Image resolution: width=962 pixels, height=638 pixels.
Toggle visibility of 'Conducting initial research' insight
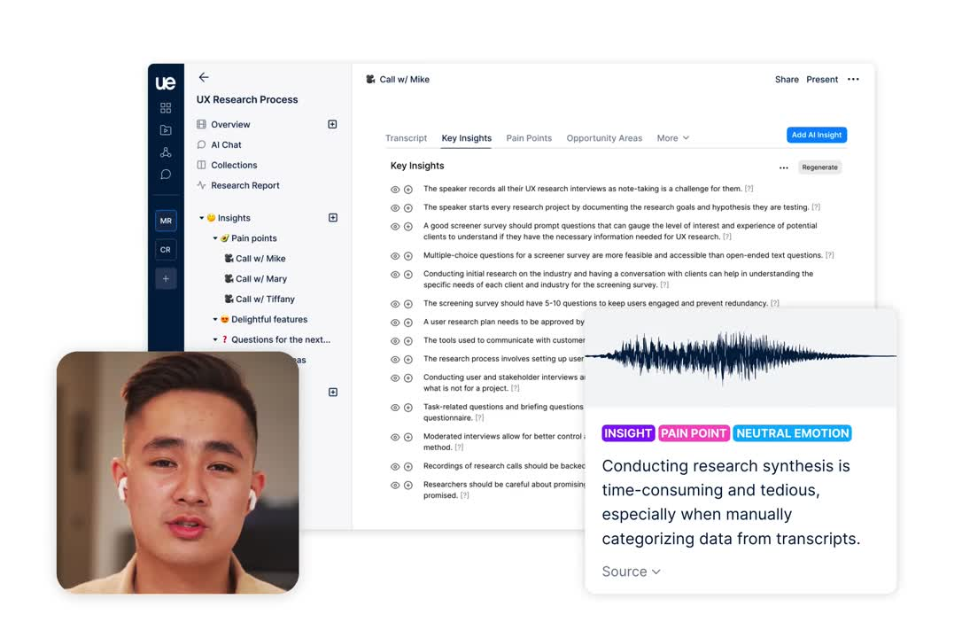tap(395, 274)
